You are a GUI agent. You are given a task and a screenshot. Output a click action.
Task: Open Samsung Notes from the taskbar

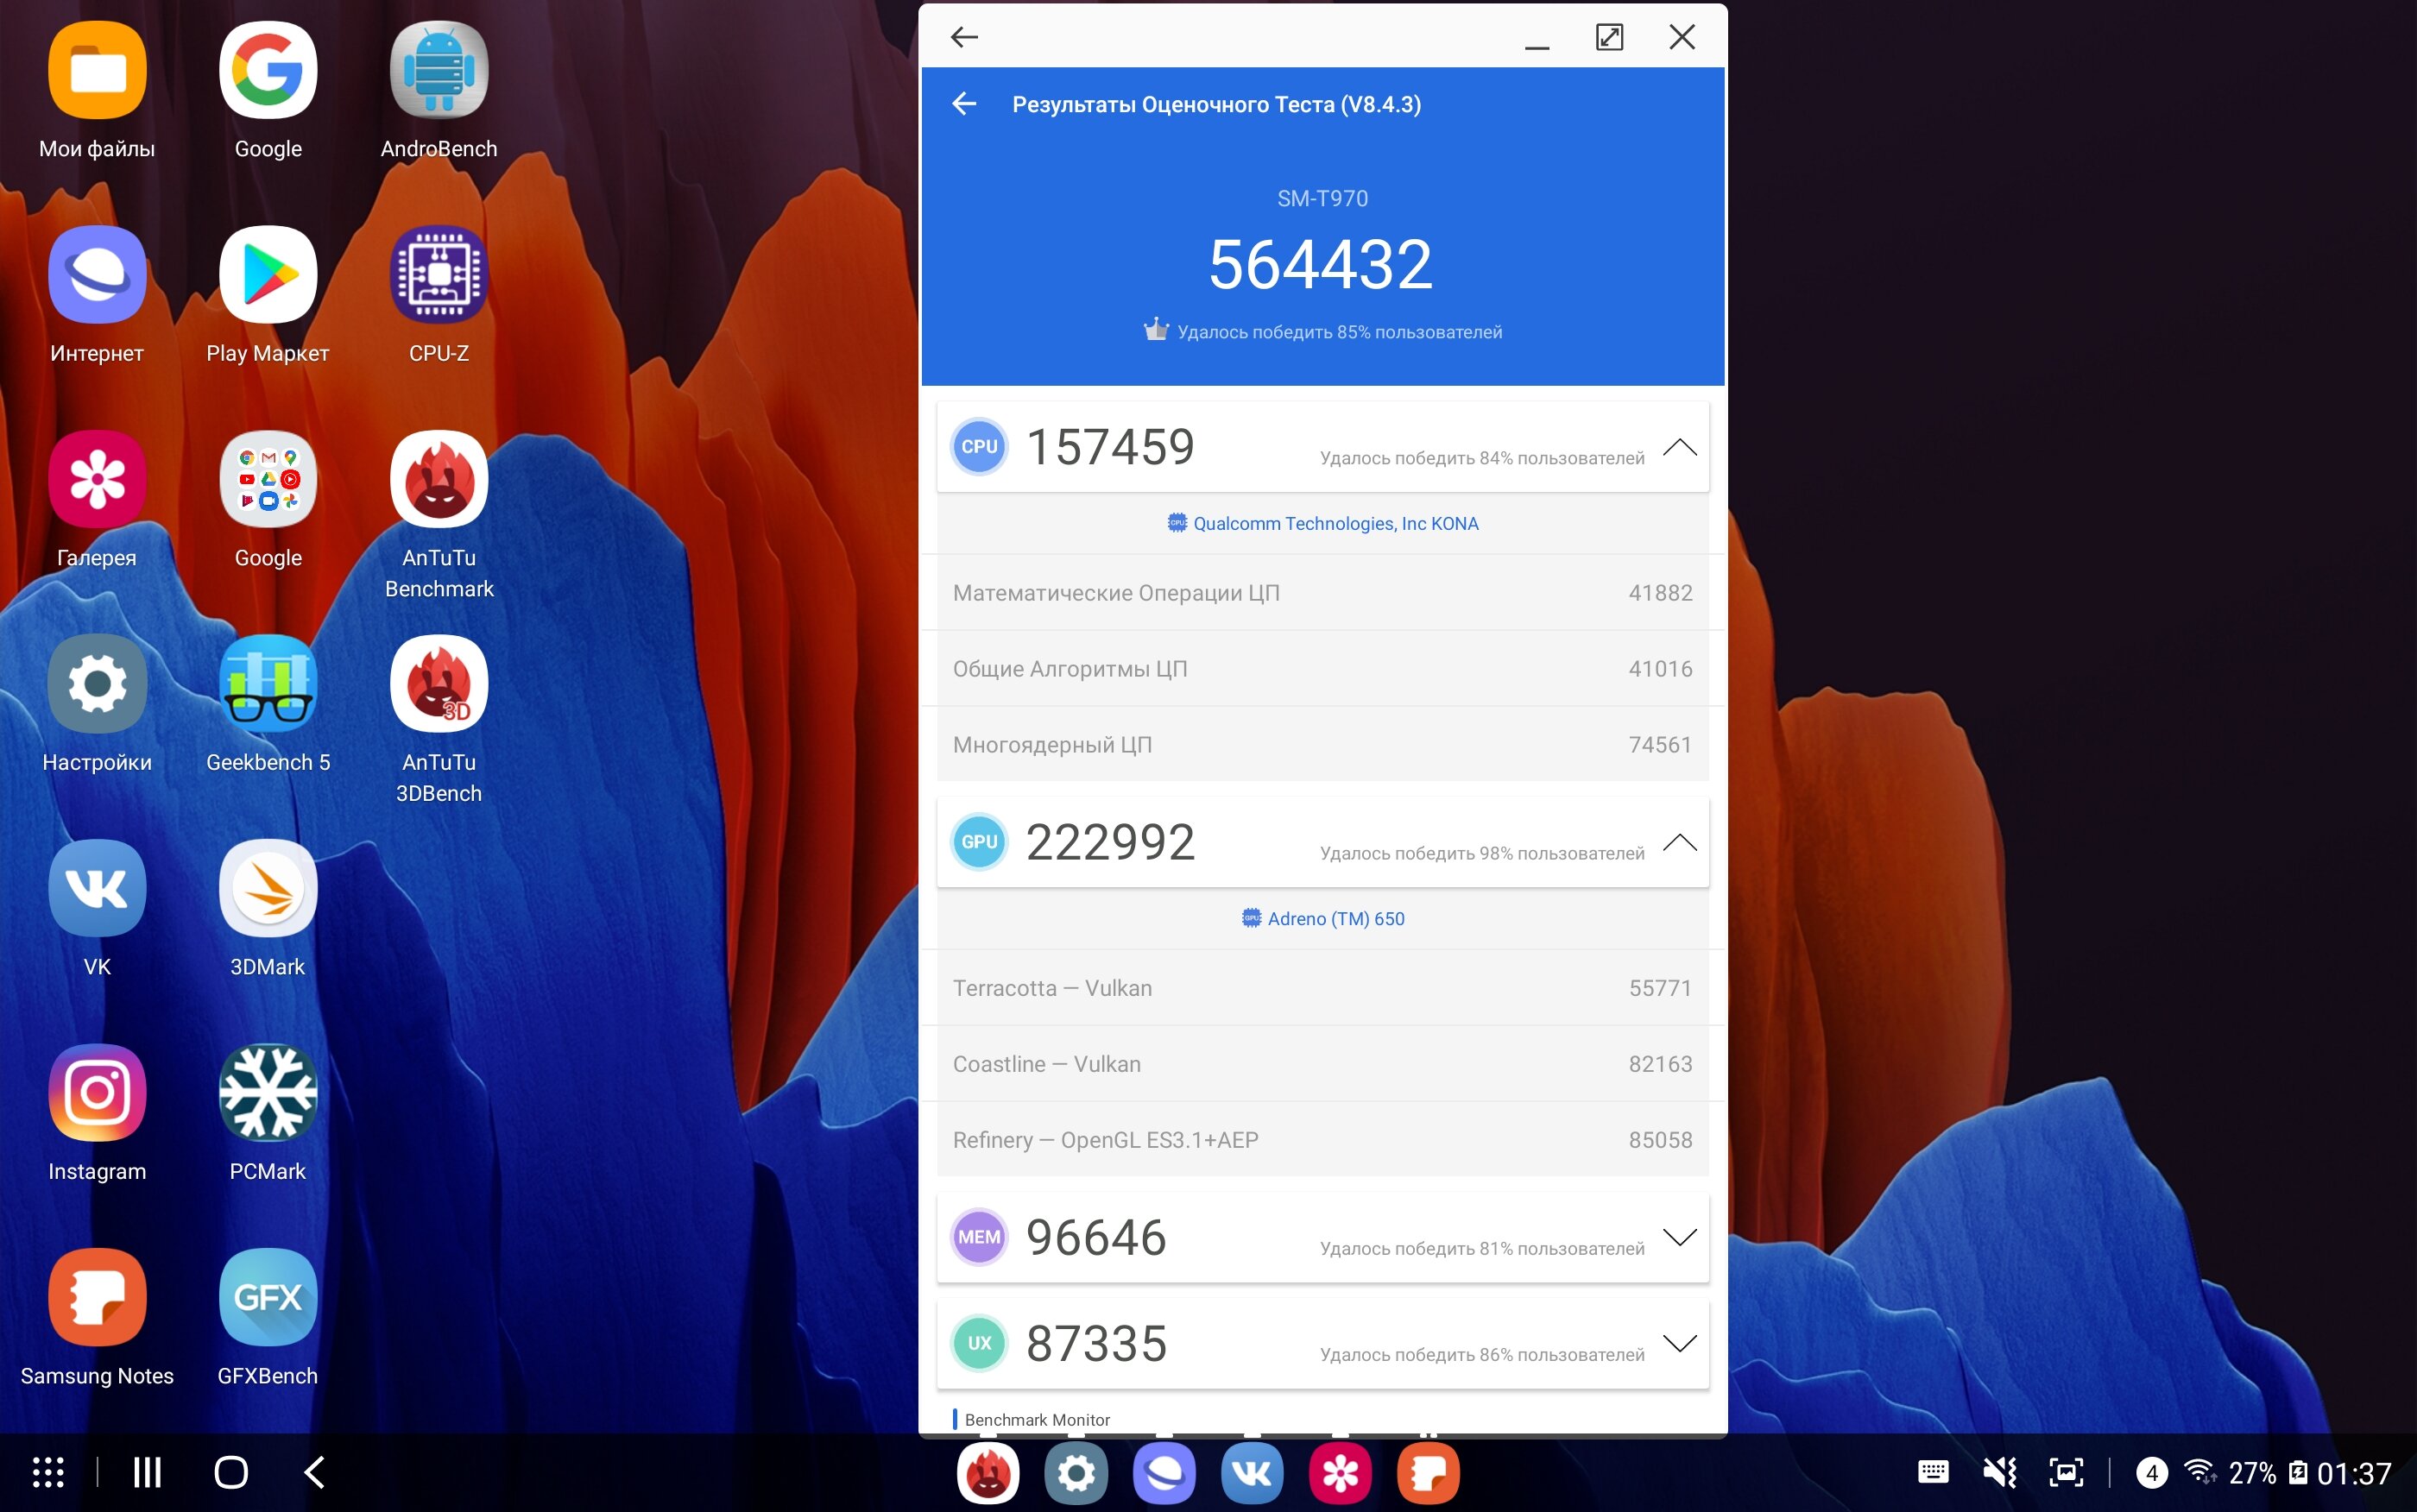1428,1473
